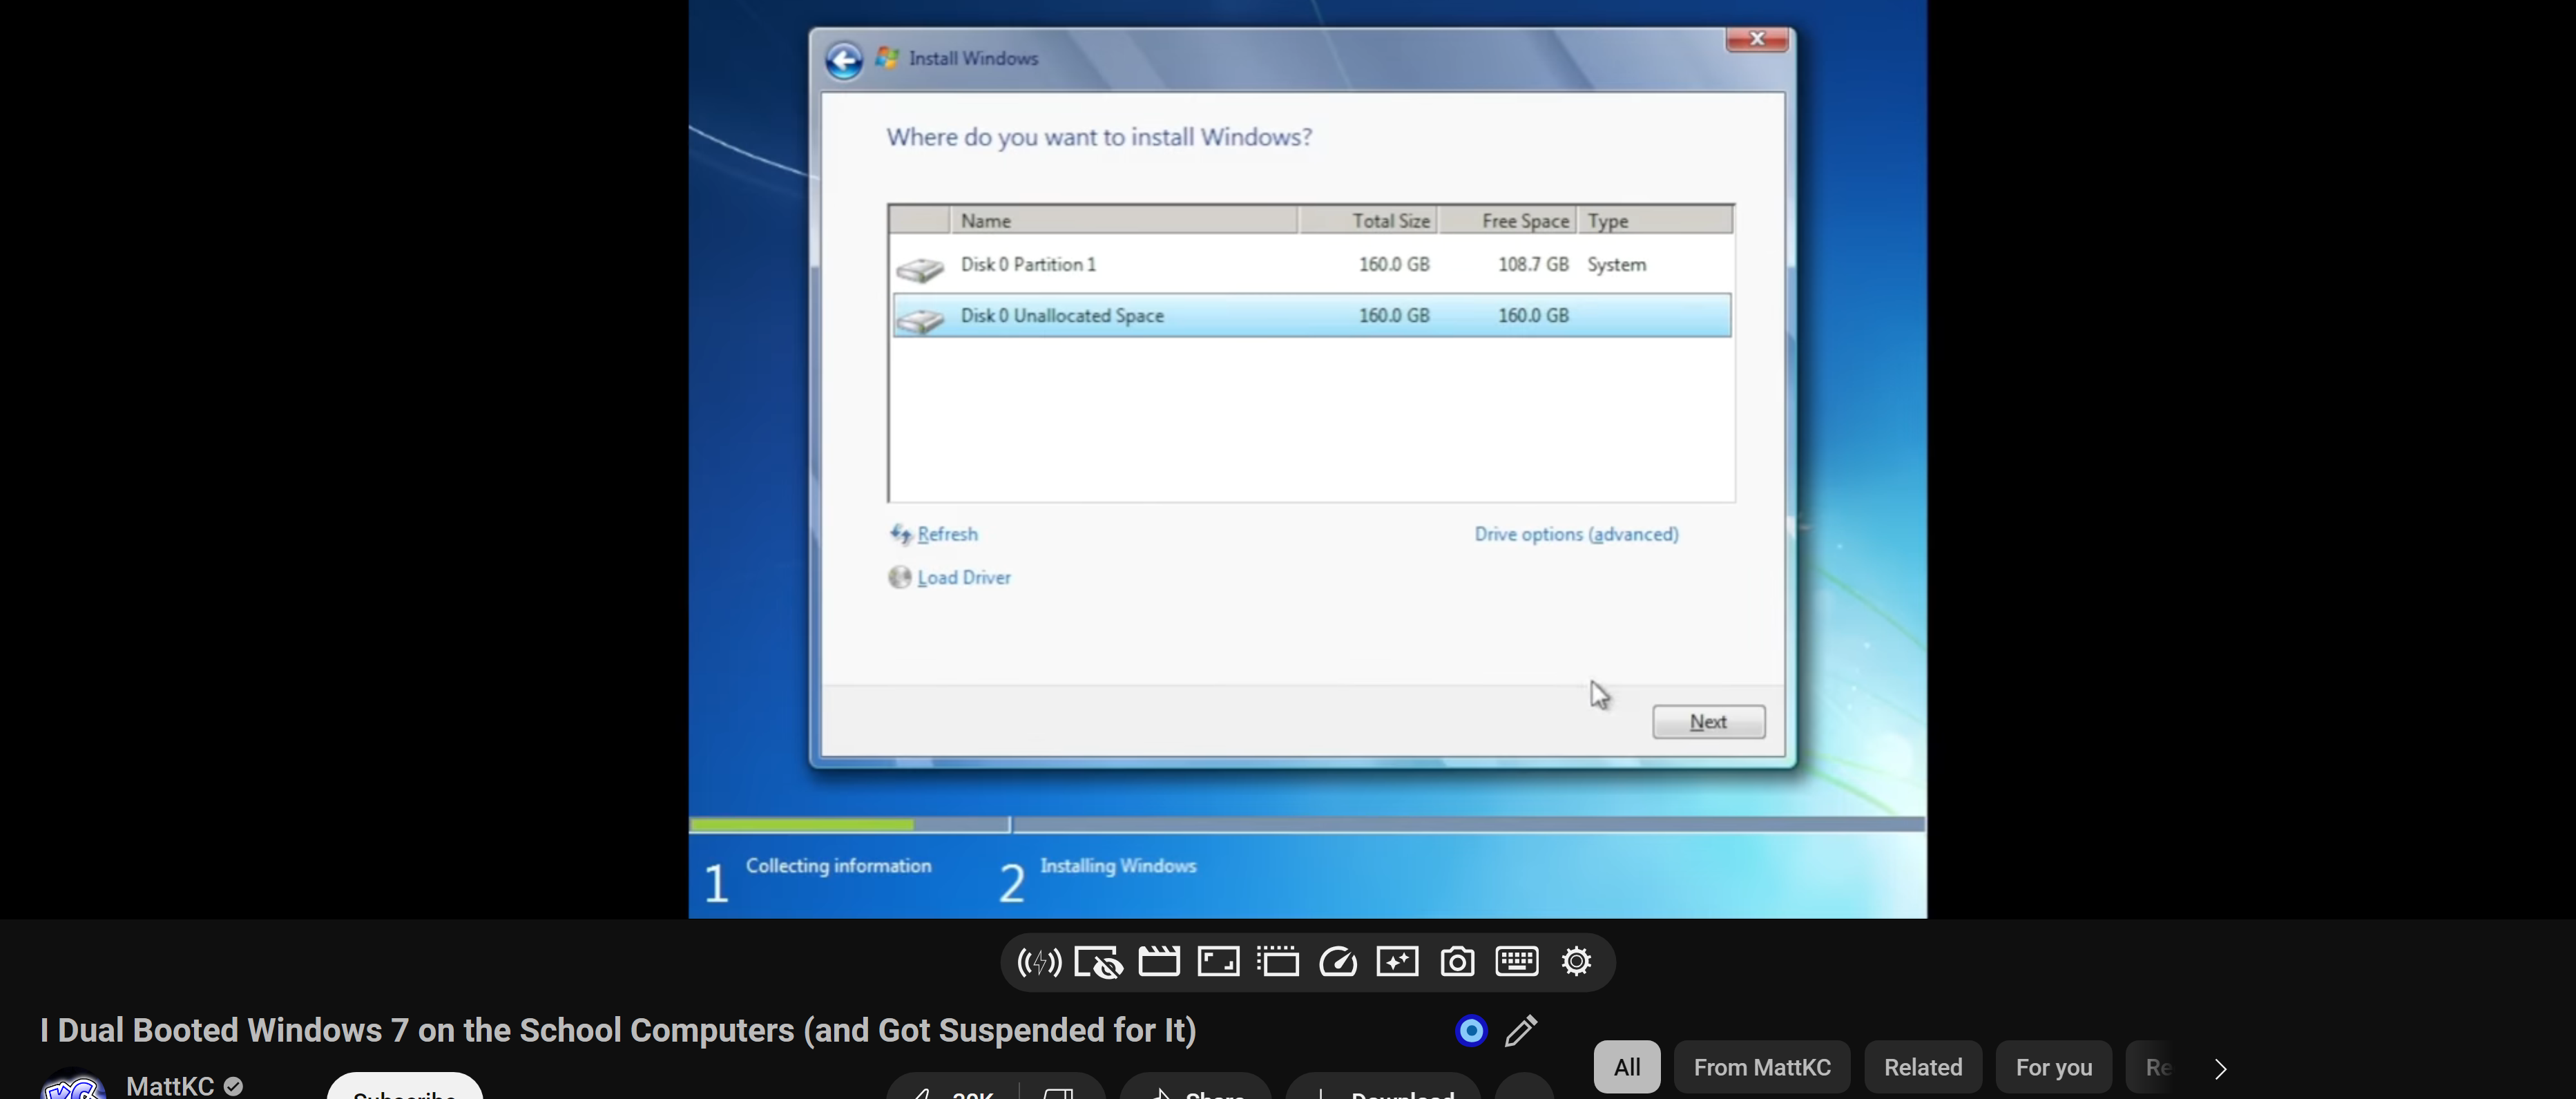The image size is (2576, 1099).
Task: Select the Related chip
Action: [x=1923, y=1067]
